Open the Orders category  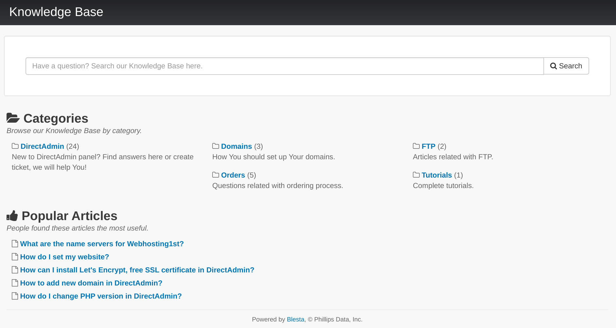coord(233,175)
